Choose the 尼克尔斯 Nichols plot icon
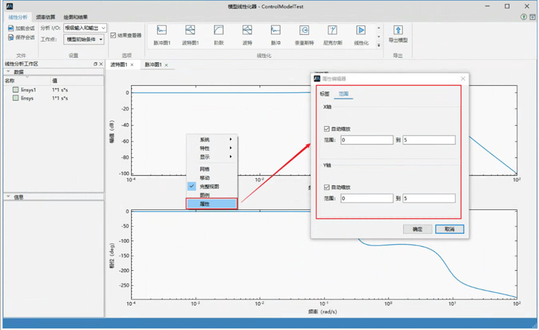 click(332, 31)
